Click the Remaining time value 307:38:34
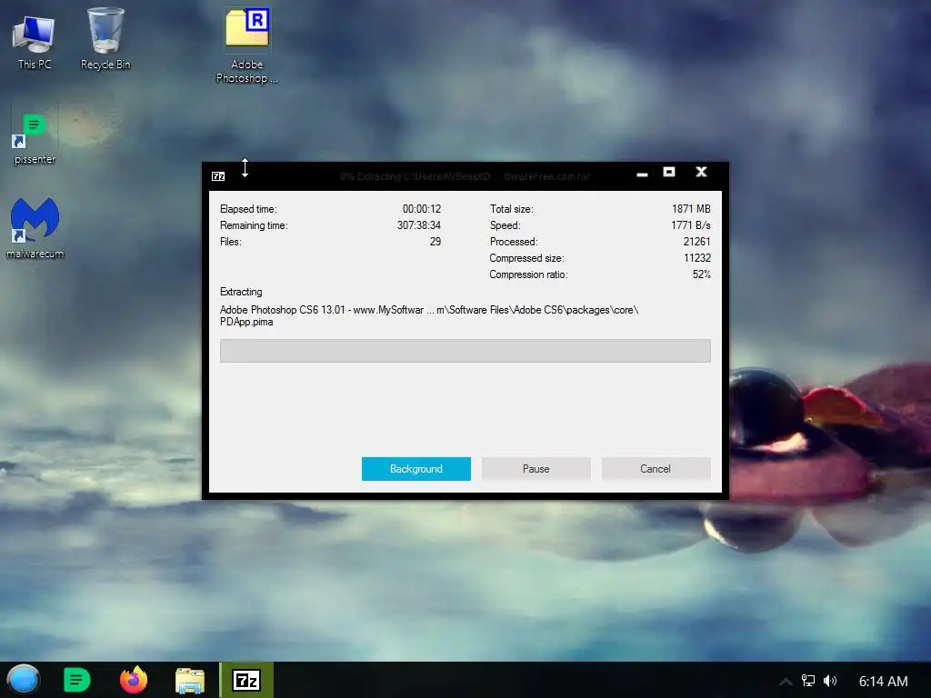 click(x=419, y=225)
